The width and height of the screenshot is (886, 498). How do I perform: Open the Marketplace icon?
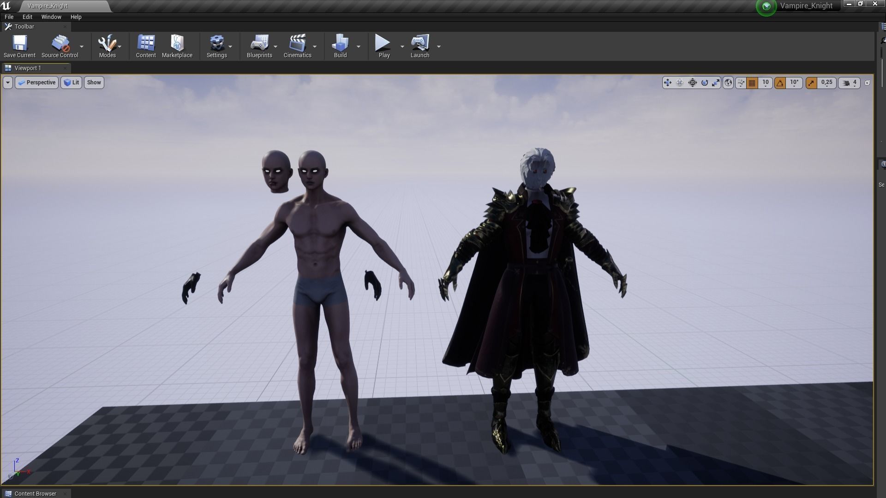(x=177, y=43)
